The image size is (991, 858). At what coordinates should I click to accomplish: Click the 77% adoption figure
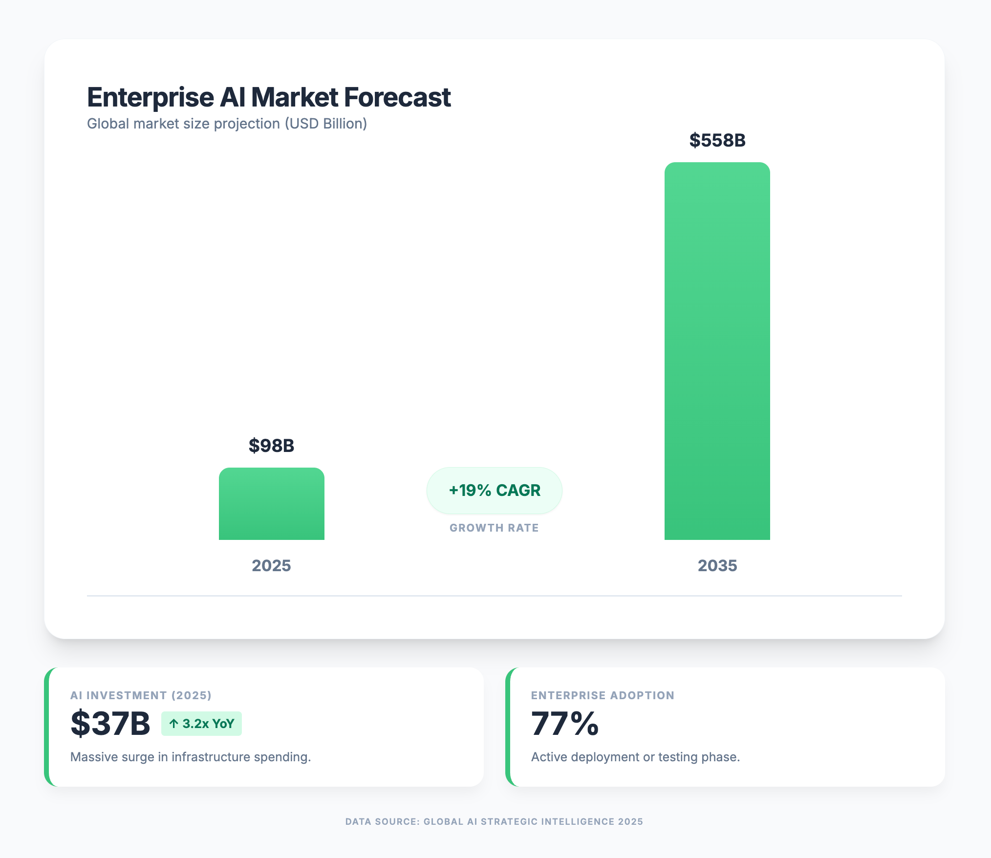click(564, 723)
